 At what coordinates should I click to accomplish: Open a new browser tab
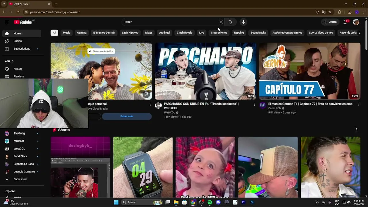[x=56, y=4]
